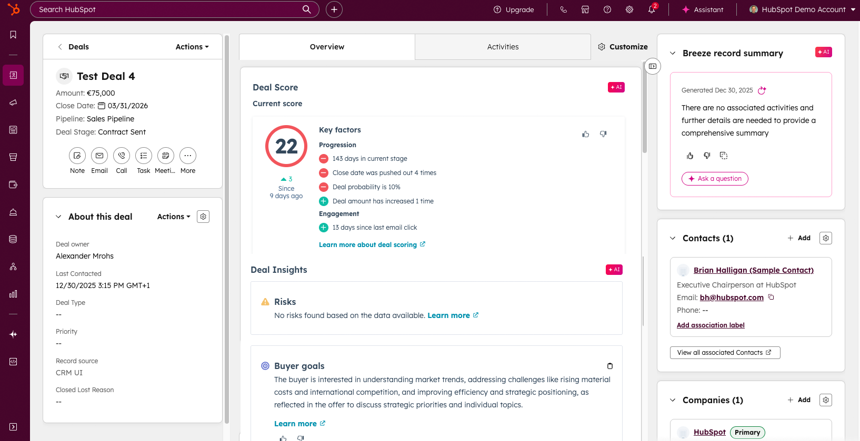
Task: Collapse the Contacts (1) card
Action: (673, 238)
